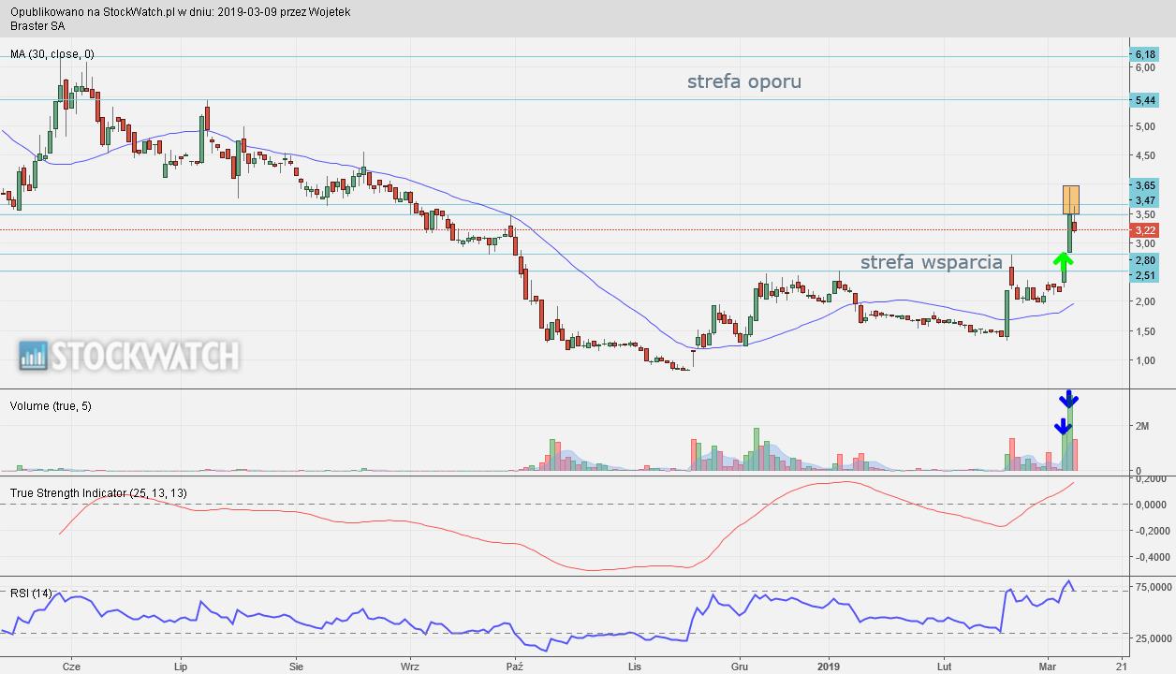Click the bold '2019' year label on time axis
The height and width of the screenshot is (674, 1176).
(x=830, y=667)
